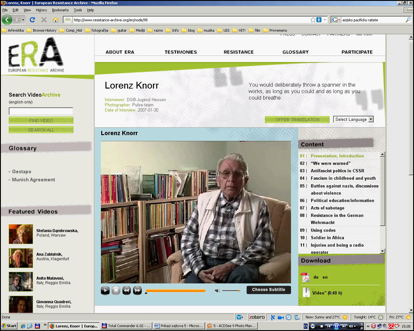414x331 pixels.
Task: Click the rewind video icon
Action: pos(127,290)
